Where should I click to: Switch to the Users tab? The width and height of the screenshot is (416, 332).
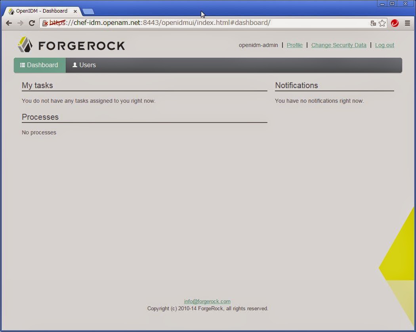(84, 65)
